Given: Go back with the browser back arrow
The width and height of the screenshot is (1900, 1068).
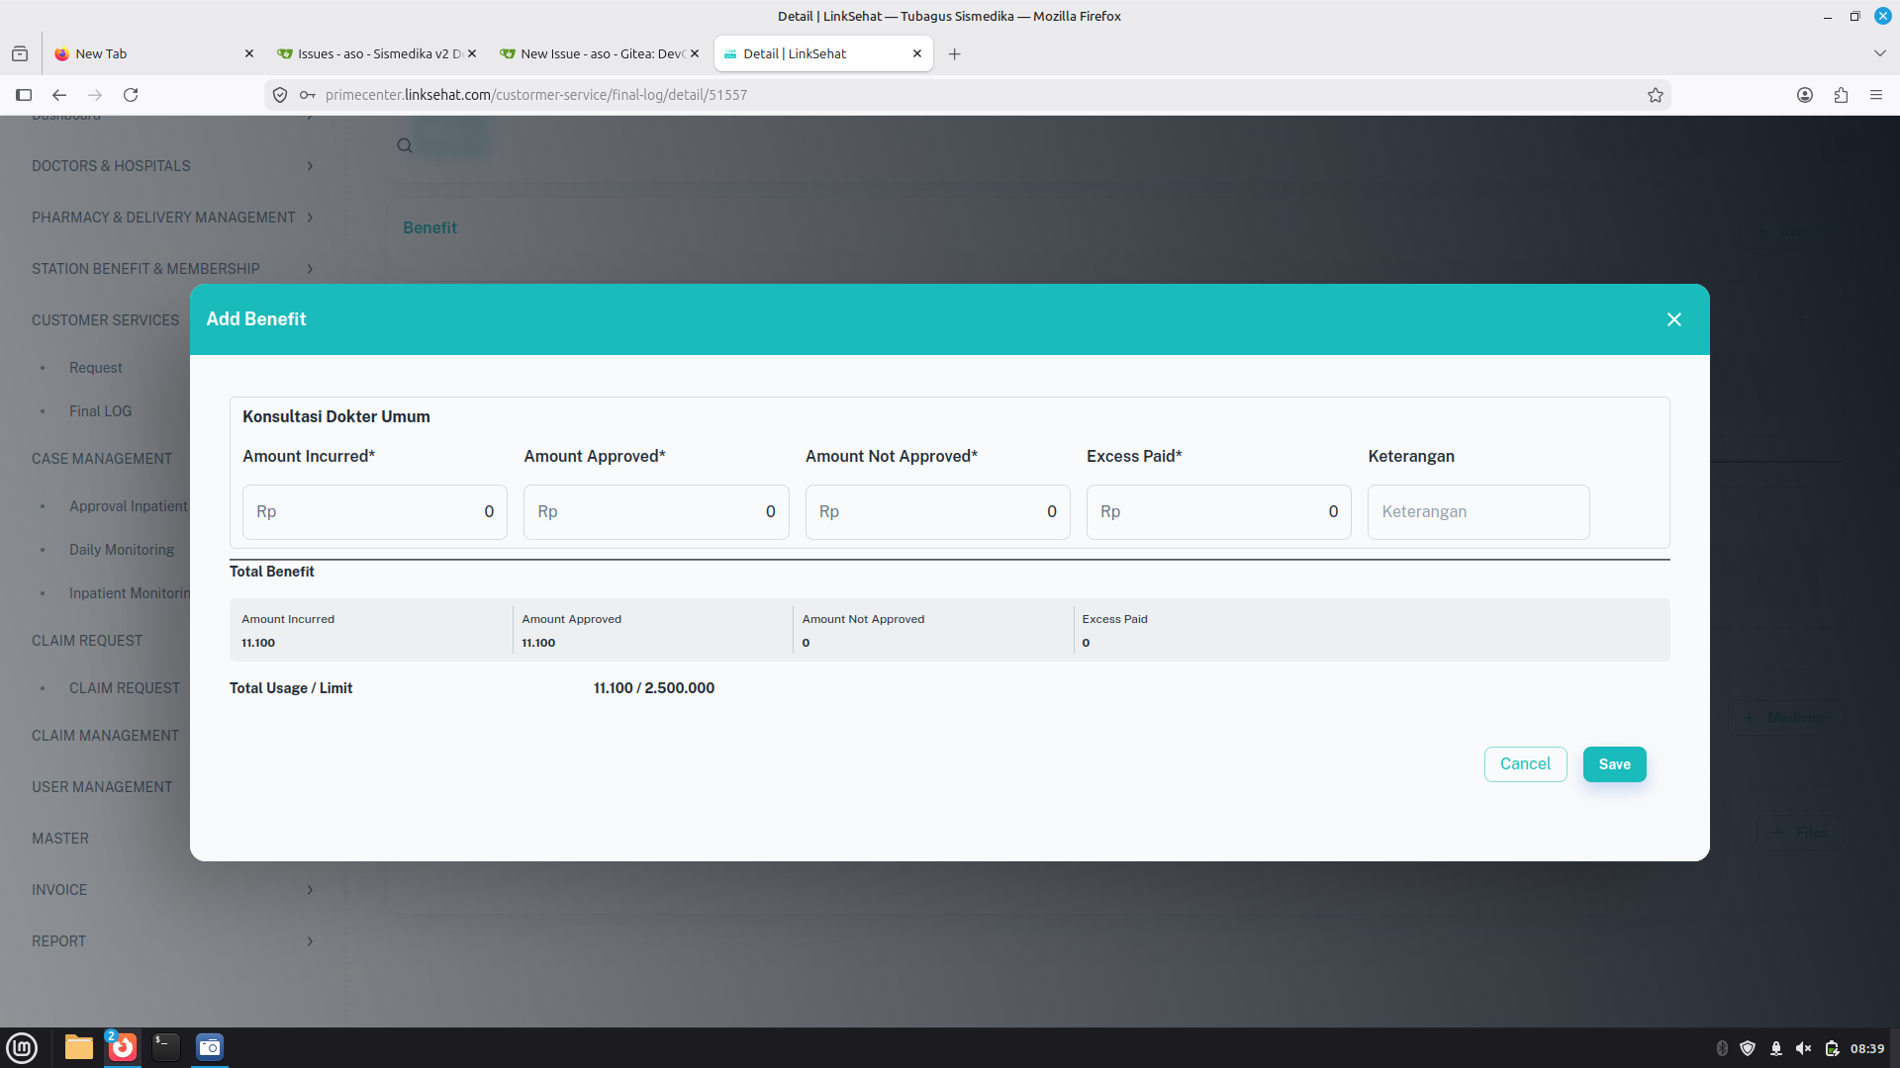Looking at the screenshot, I should [59, 95].
